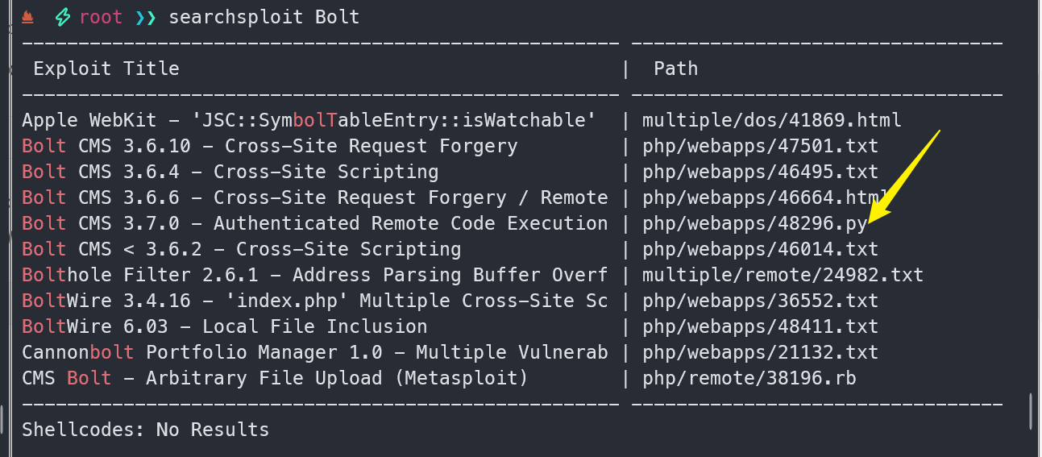Click the Apple WebKit exploit title
Screen dimensions: 1042x457
(x=309, y=120)
